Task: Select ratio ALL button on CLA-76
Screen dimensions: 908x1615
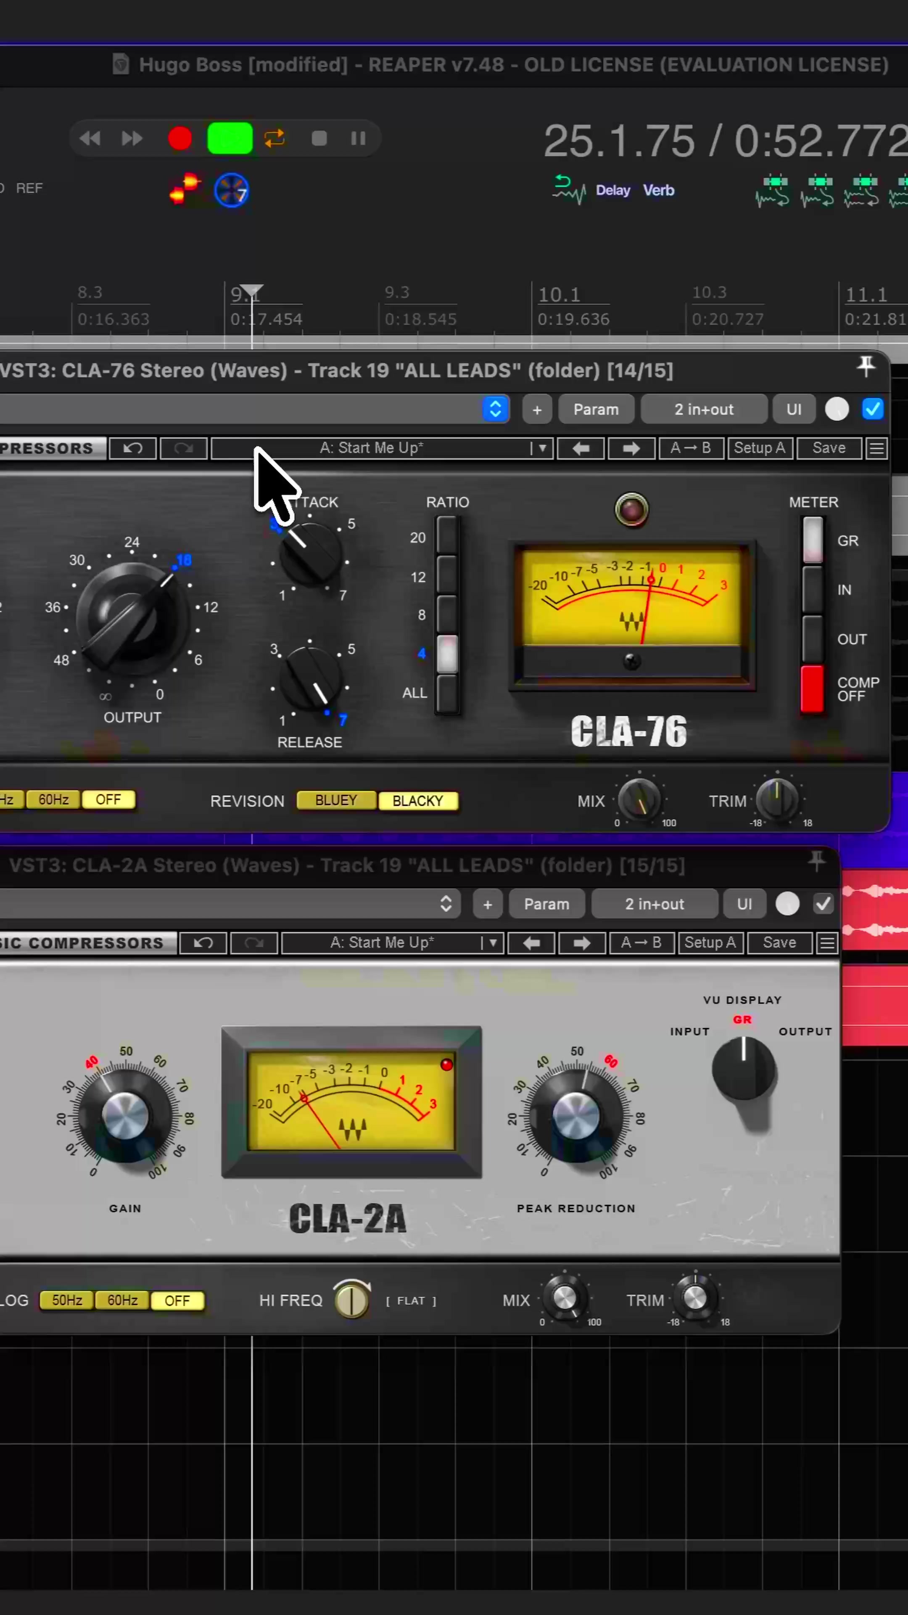Action: (447, 694)
